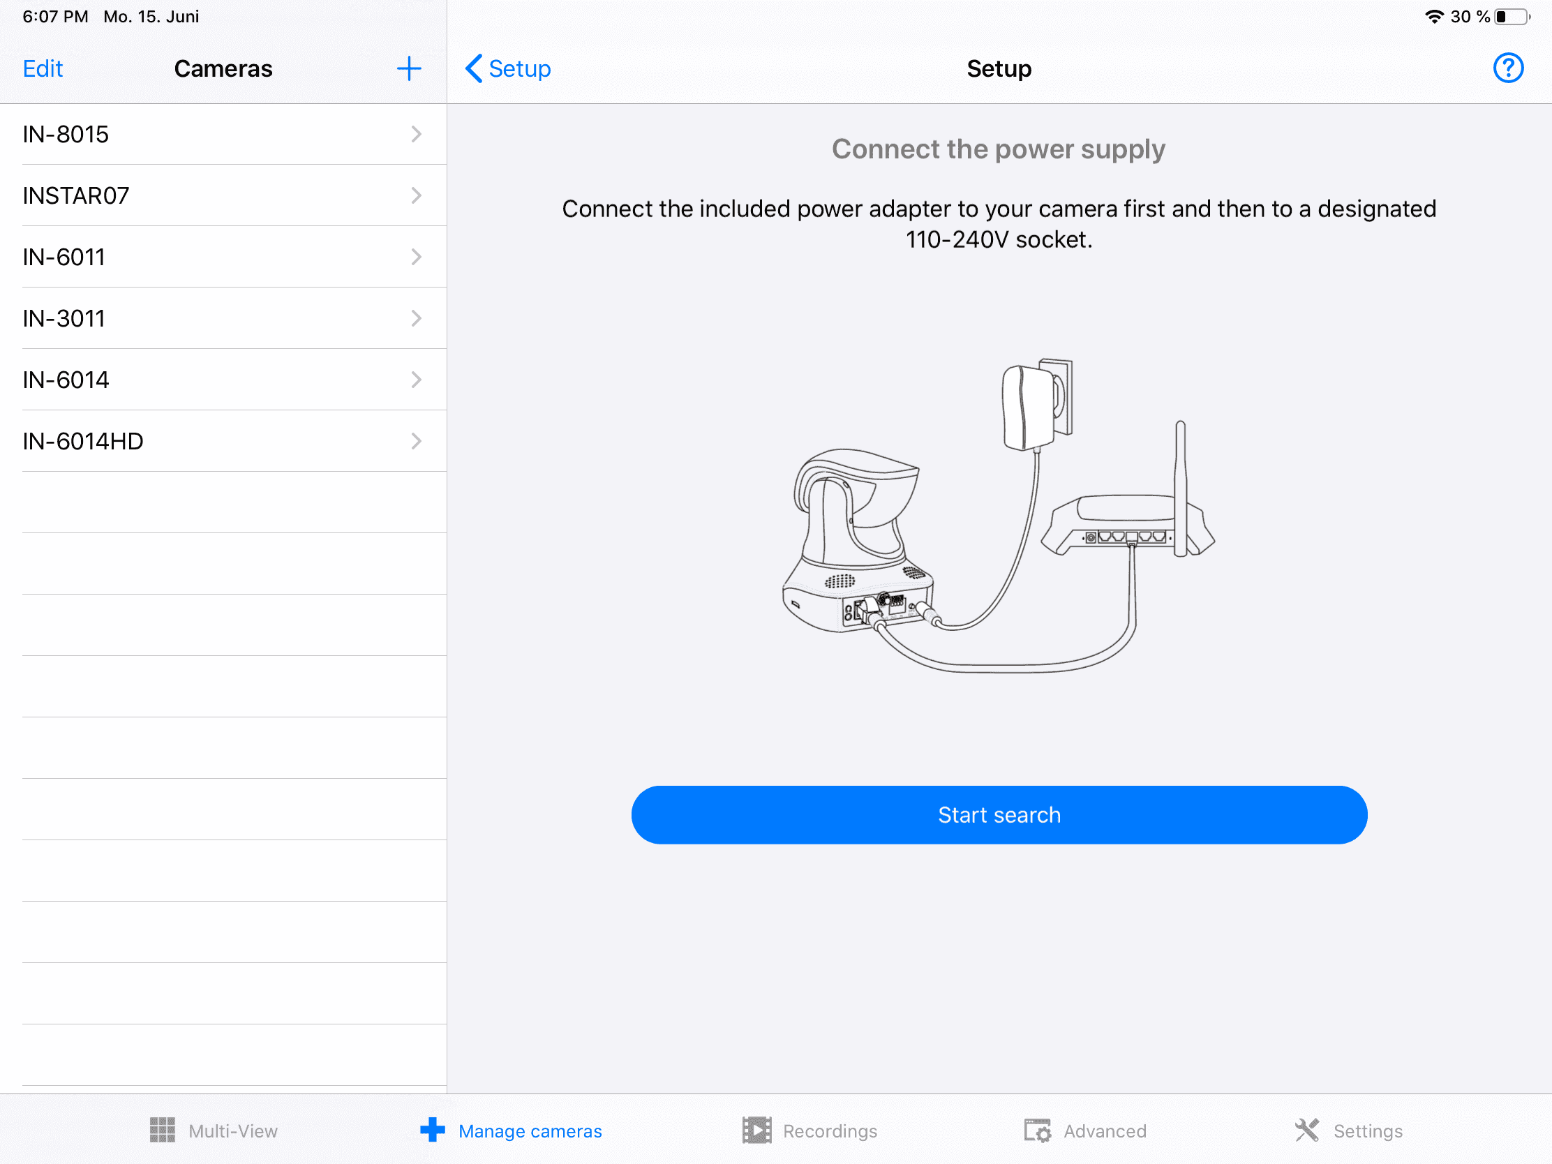Screen dimensions: 1552x1164
Task: Tap the Settings tools icon
Action: [x=1306, y=1131]
